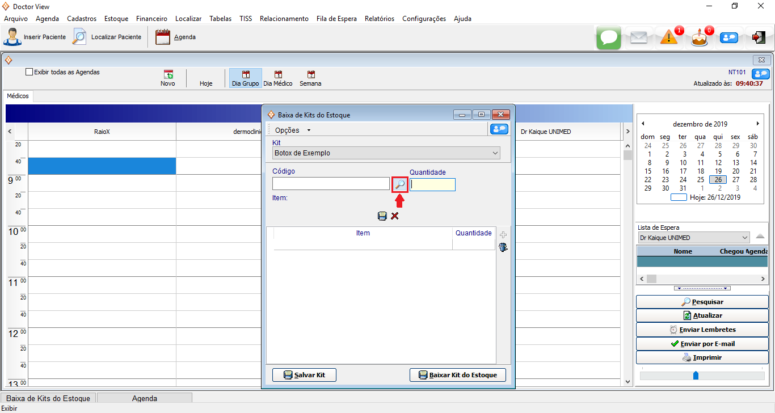Click Baixar Kit do Estoque button
775x413 pixels.
click(457, 375)
